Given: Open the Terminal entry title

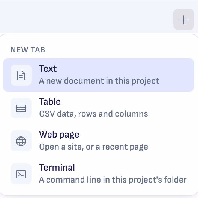Looking at the screenshot, I should [x=57, y=168].
